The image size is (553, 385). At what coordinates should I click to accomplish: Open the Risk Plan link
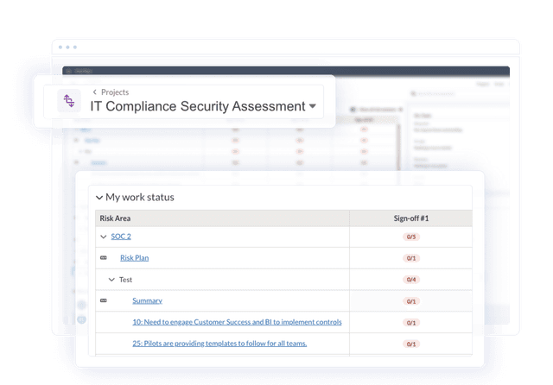pos(135,258)
